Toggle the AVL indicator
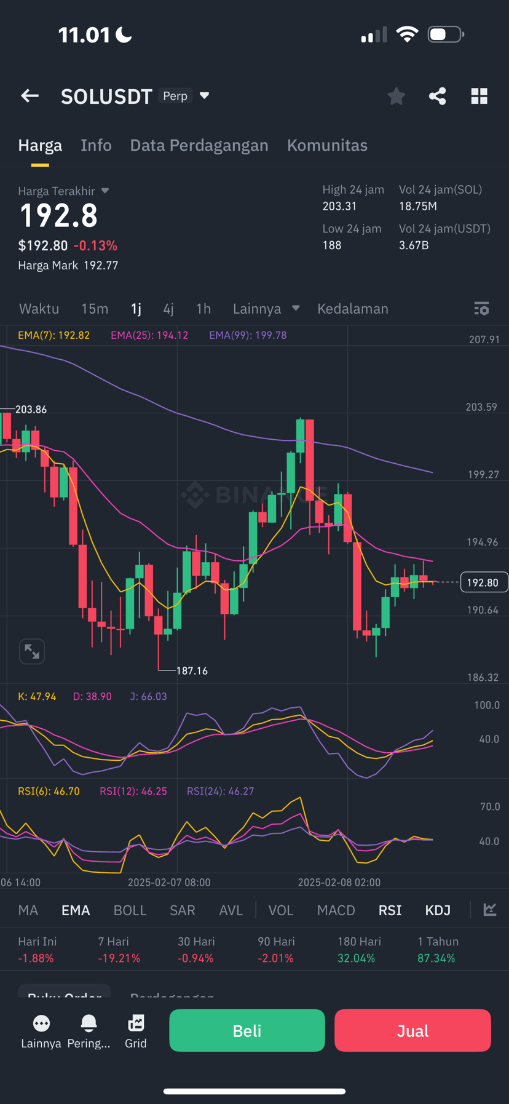The width and height of the screenshot is (509, 1104). click(231, 910)
